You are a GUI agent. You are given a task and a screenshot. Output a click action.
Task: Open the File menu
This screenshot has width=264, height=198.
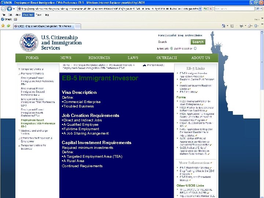[4, 15]
